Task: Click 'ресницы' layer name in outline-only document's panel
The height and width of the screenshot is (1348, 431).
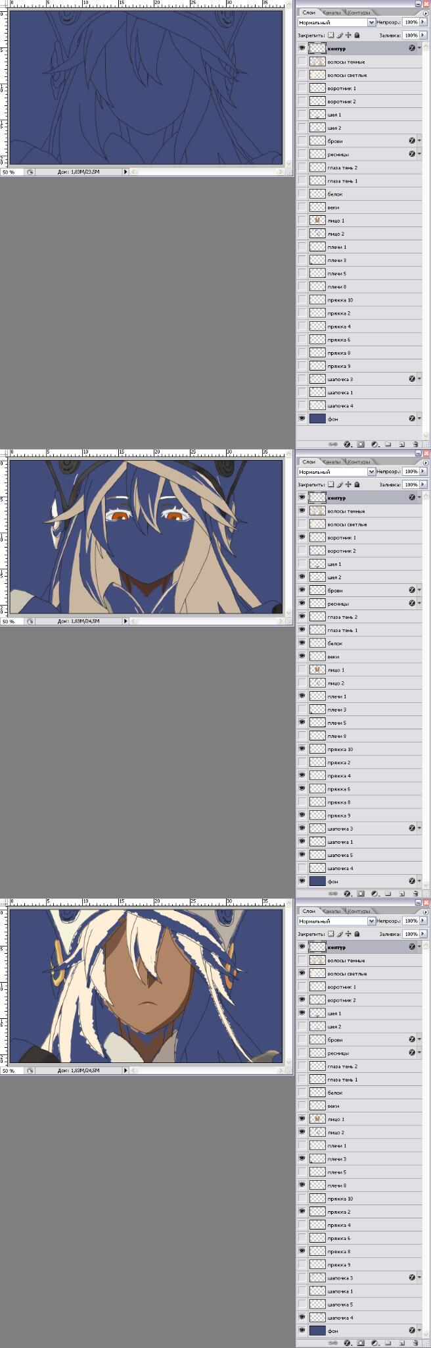Action: tap(338, 154)
